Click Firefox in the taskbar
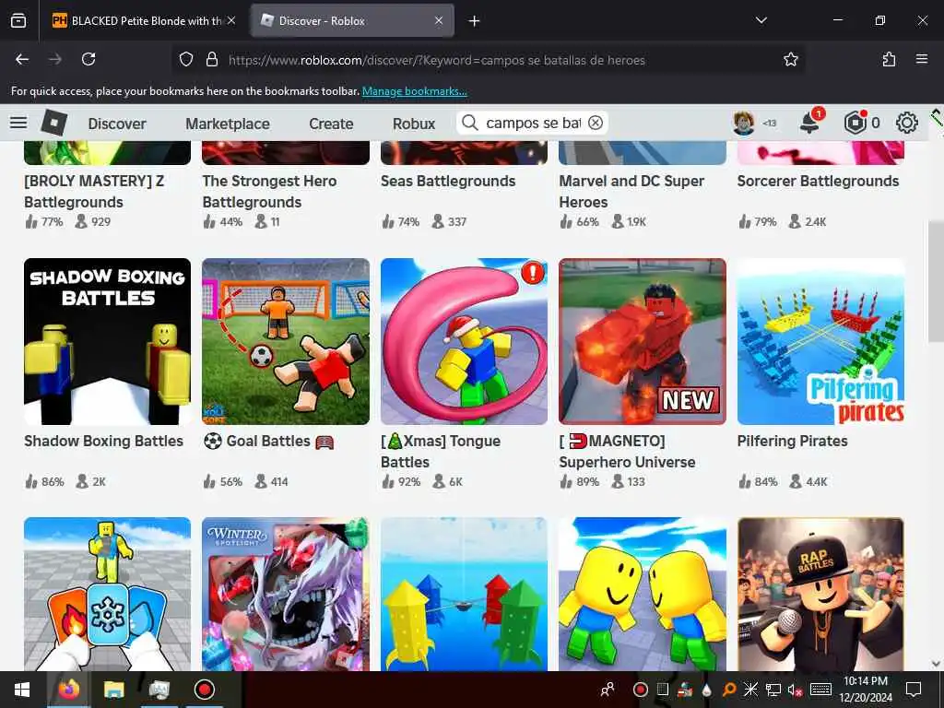This screenshot has height=708, width=944. point(68,690)
